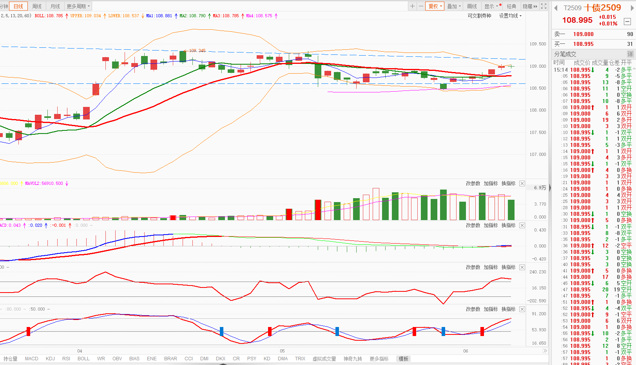
Task: Select PSY indicator tab
Action: 252,358
